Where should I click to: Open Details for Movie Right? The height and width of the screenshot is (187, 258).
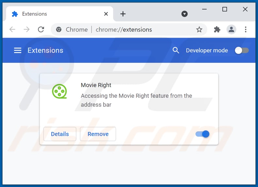pos(60,134)
